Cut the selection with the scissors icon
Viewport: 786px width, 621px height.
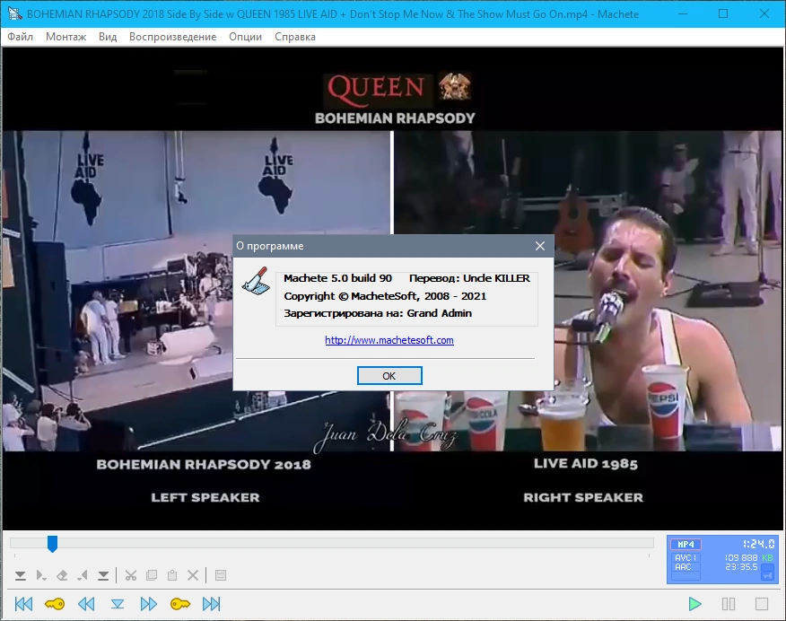point(131,575)
